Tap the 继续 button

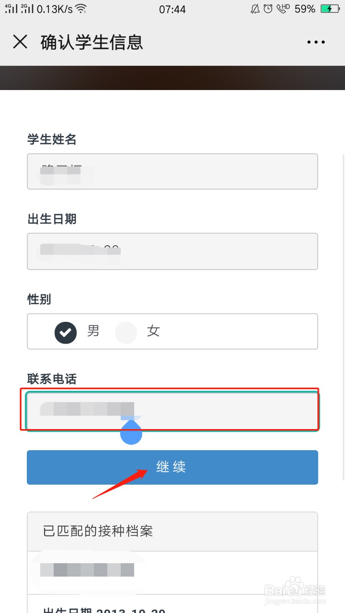coord(172,467)
